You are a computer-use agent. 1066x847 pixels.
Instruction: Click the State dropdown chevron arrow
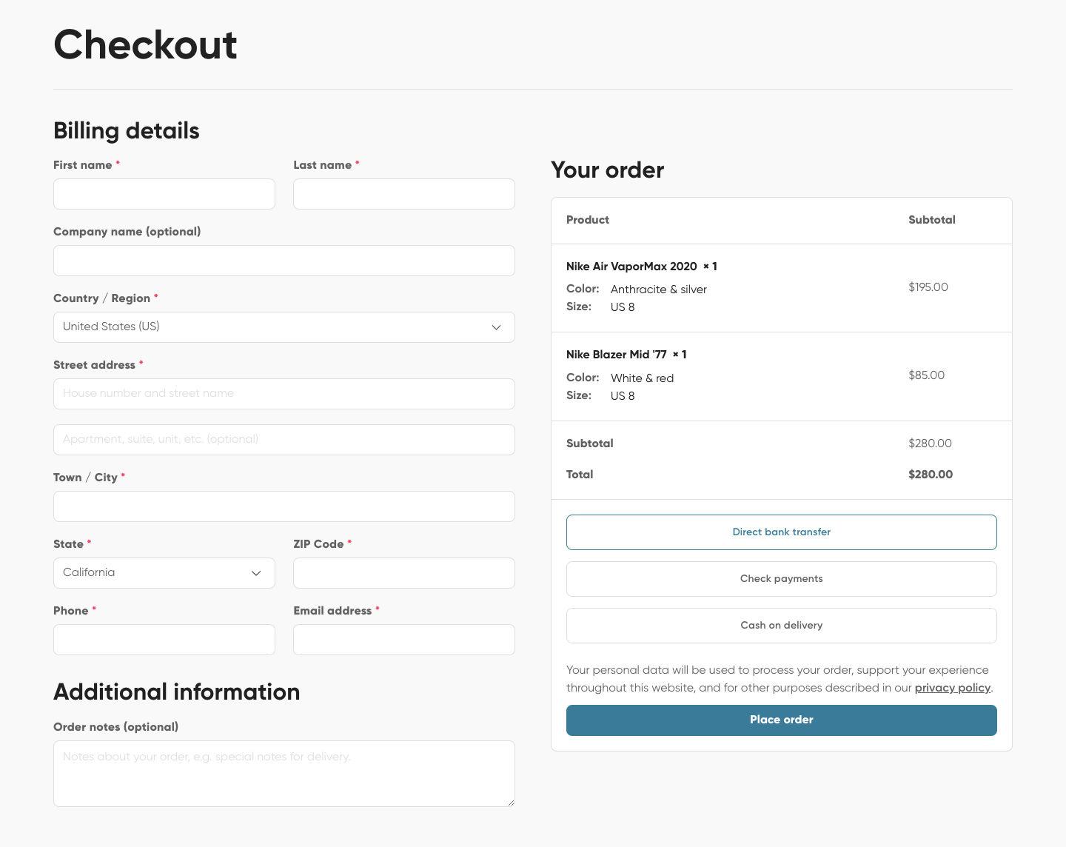coord(256,573)
